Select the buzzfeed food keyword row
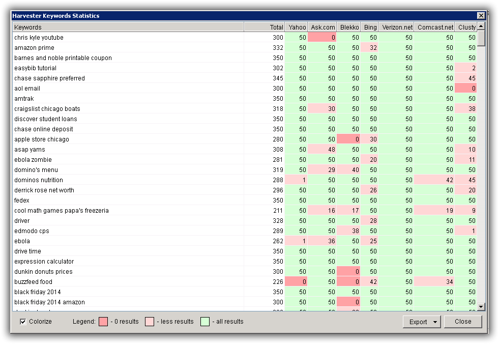Image resolution: width=499 pixels, height=344 pixels. [244, 282]
